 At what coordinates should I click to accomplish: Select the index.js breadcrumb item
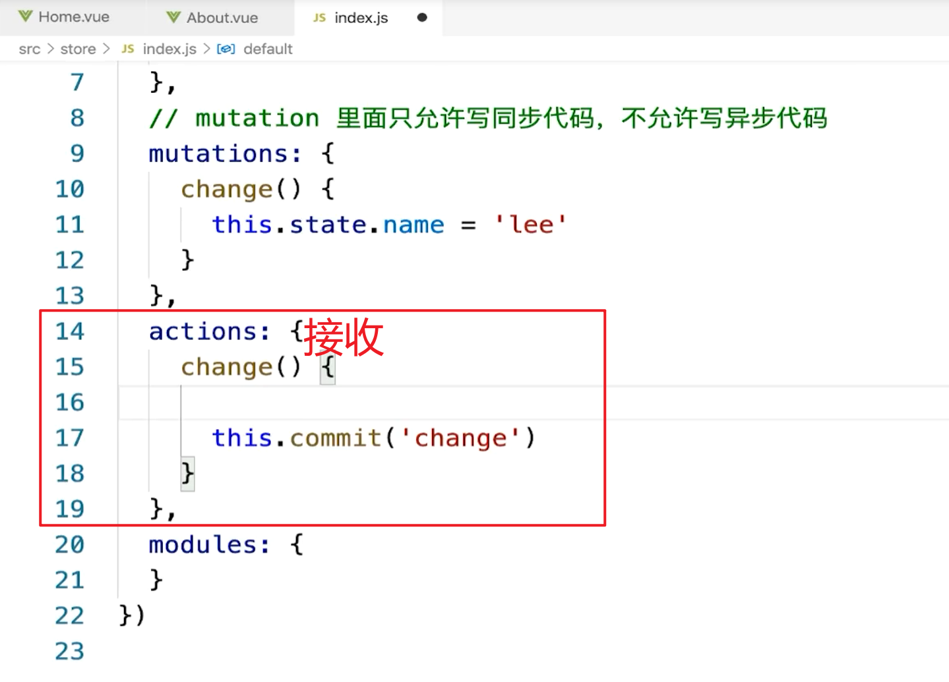pos(169,49)
